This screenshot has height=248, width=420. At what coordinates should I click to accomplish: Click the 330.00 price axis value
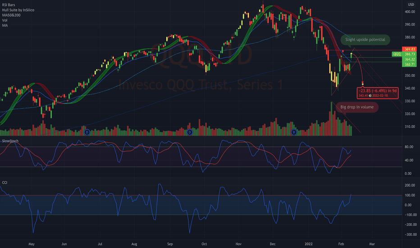click(410, 101)
